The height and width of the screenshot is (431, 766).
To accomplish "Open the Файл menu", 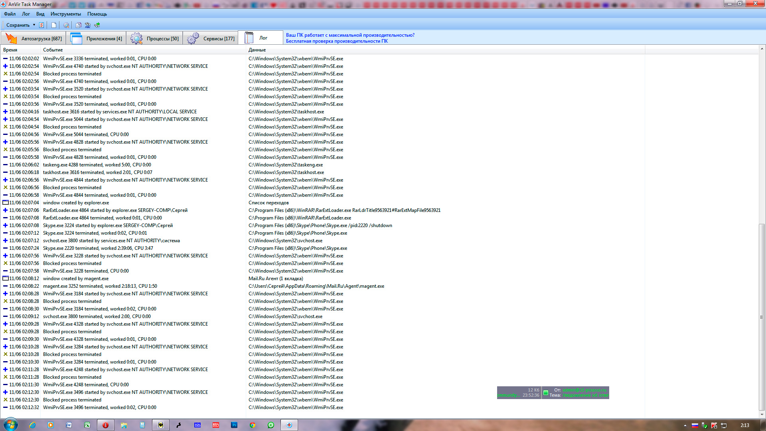I will coord(10,14).
